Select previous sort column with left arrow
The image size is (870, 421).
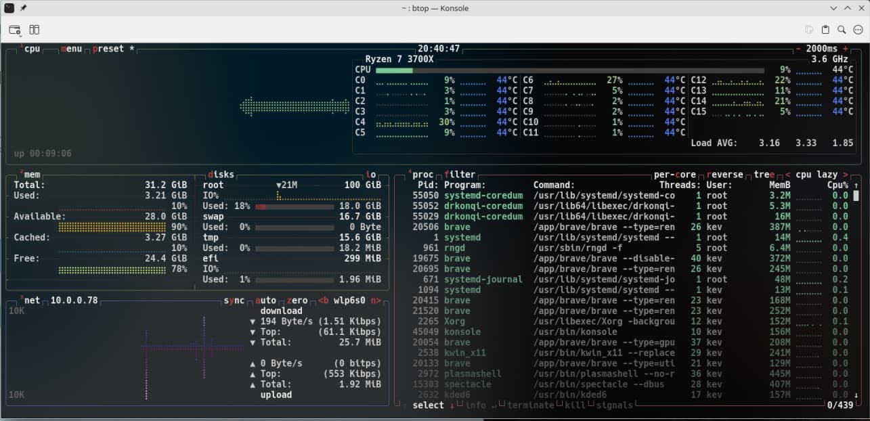pyautogui.click(x=787, y=175)
